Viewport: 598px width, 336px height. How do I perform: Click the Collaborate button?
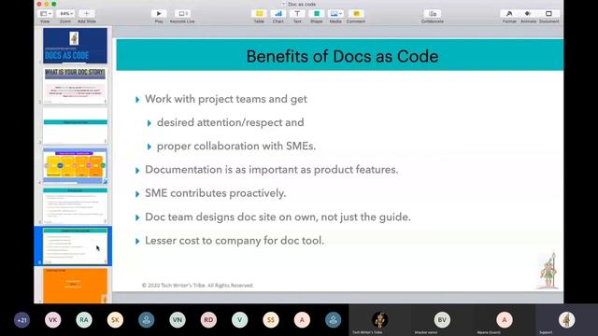[432, 14]
